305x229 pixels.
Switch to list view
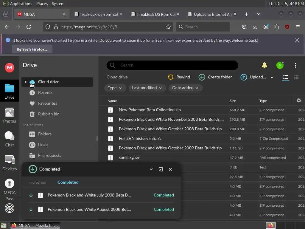(286, 77)
